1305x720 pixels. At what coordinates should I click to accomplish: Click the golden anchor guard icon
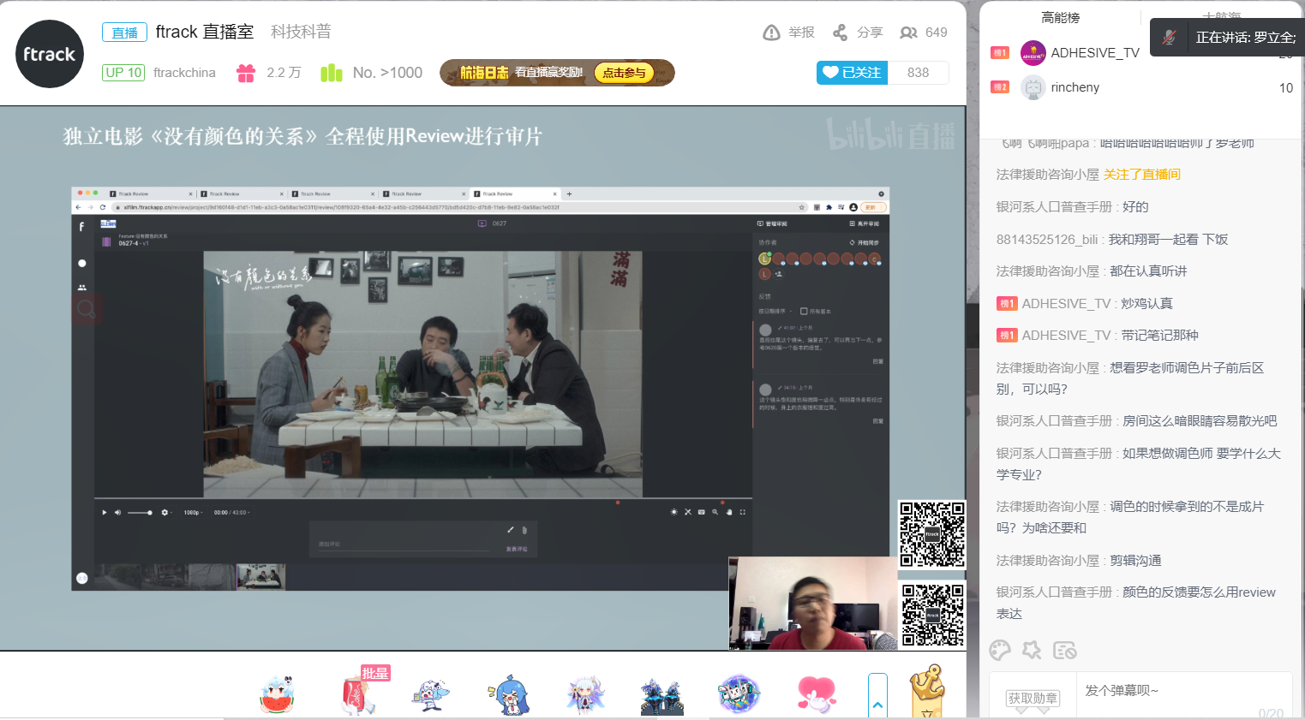[x=926, y=692]
